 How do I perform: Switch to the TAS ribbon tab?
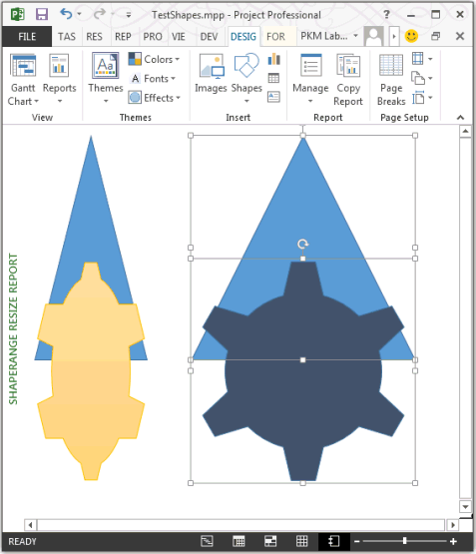click(67, 36)
